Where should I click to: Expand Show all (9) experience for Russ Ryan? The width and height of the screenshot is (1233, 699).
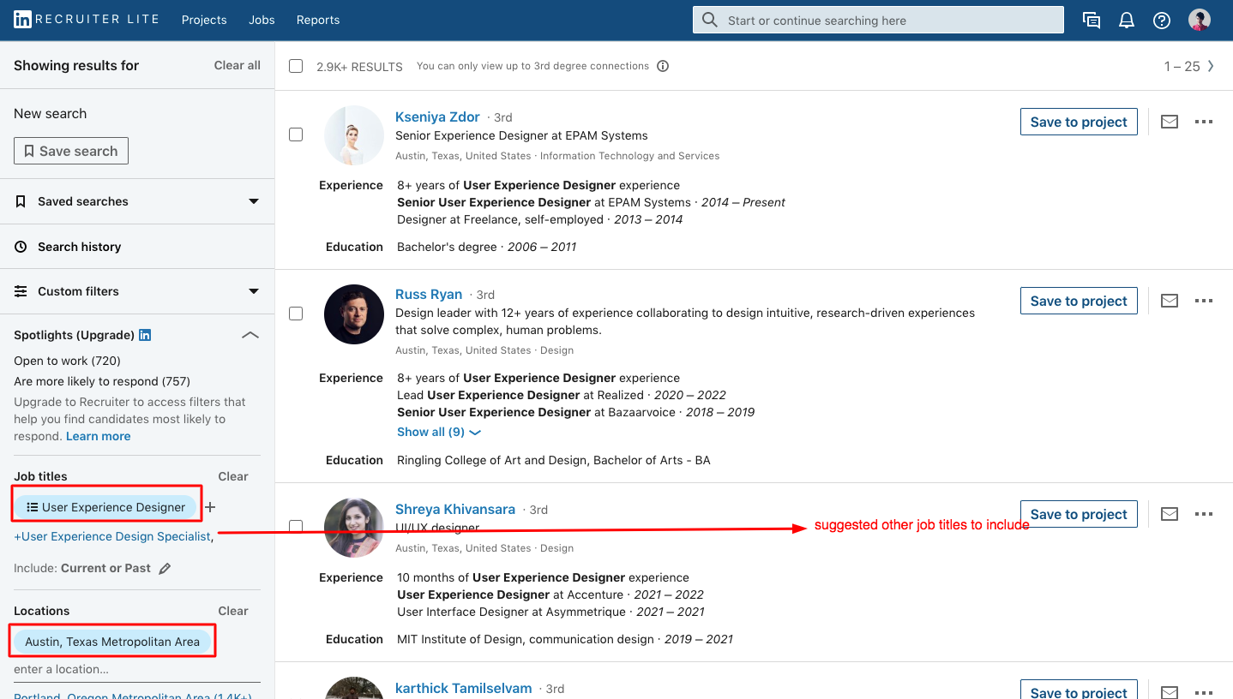[439, 432]
